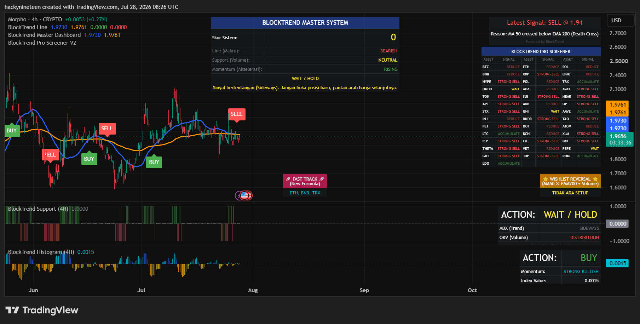Click the Jun label on the time axis
This screenshot has width=640, height=324.
(33, 290)
